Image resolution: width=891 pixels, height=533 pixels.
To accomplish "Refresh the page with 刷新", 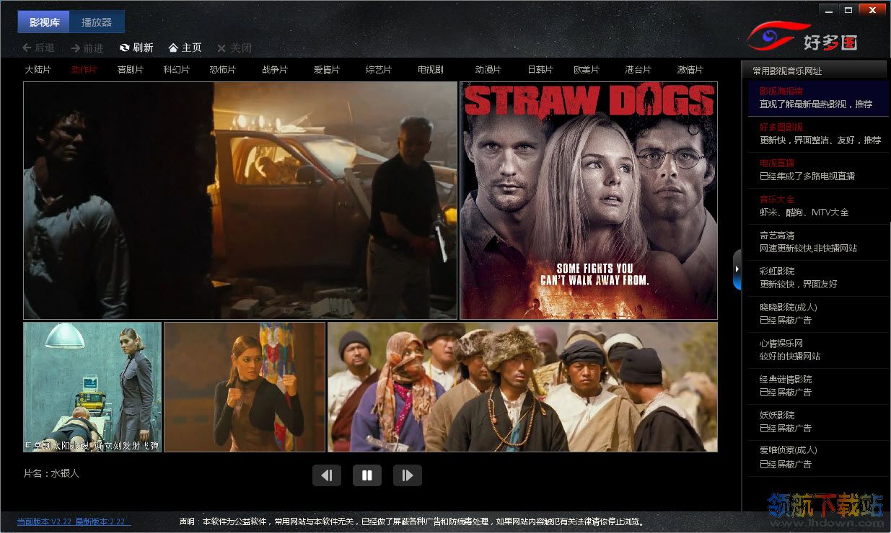I will (x=136, y=48).
